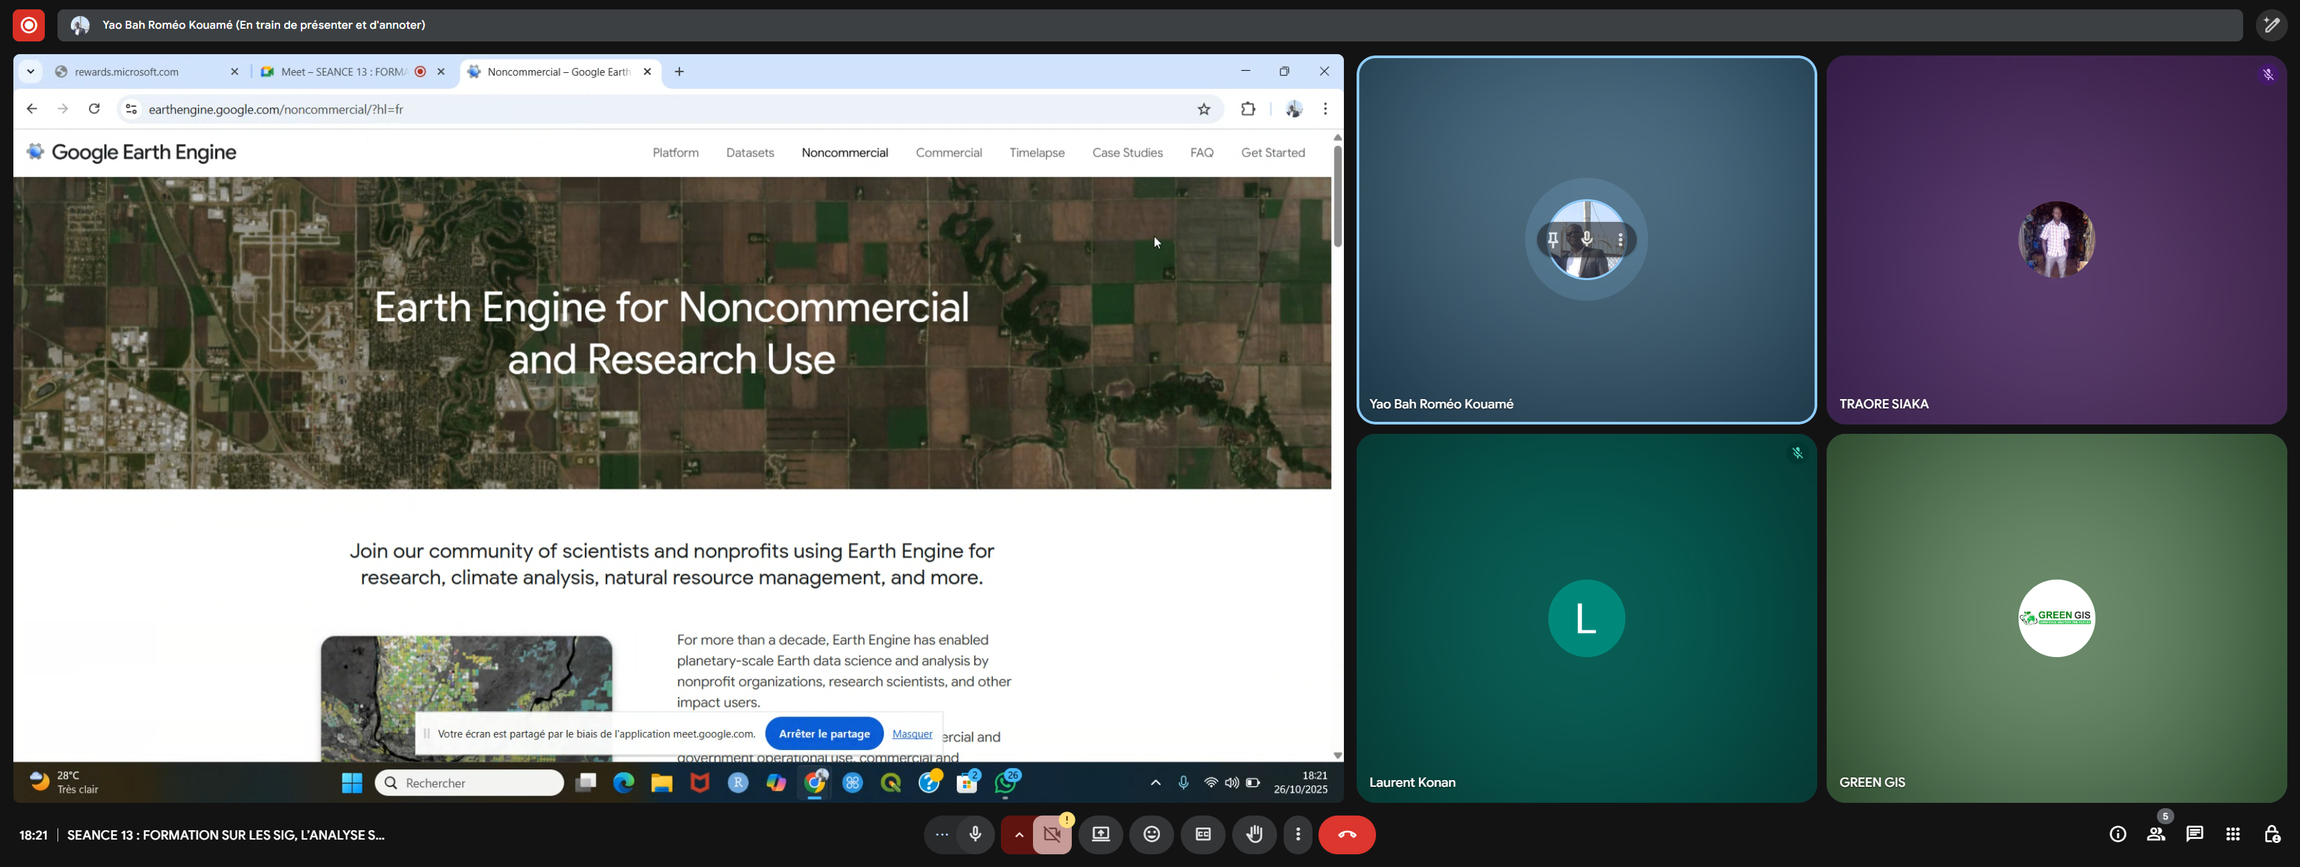Expand the camera settings arrow
The height and width of the screenshot is (867, 2300).
(1018, 835)
